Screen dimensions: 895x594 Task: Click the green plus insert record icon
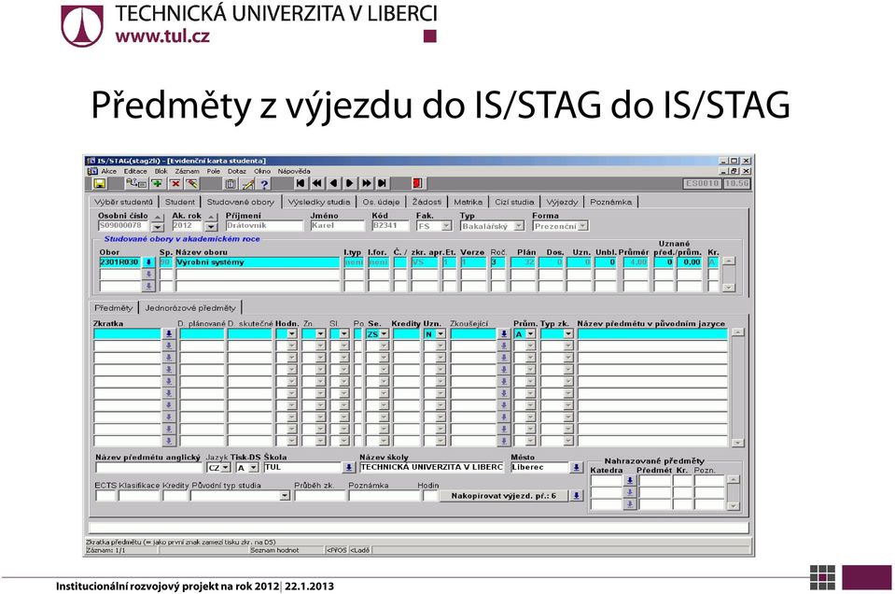(157, 183)
